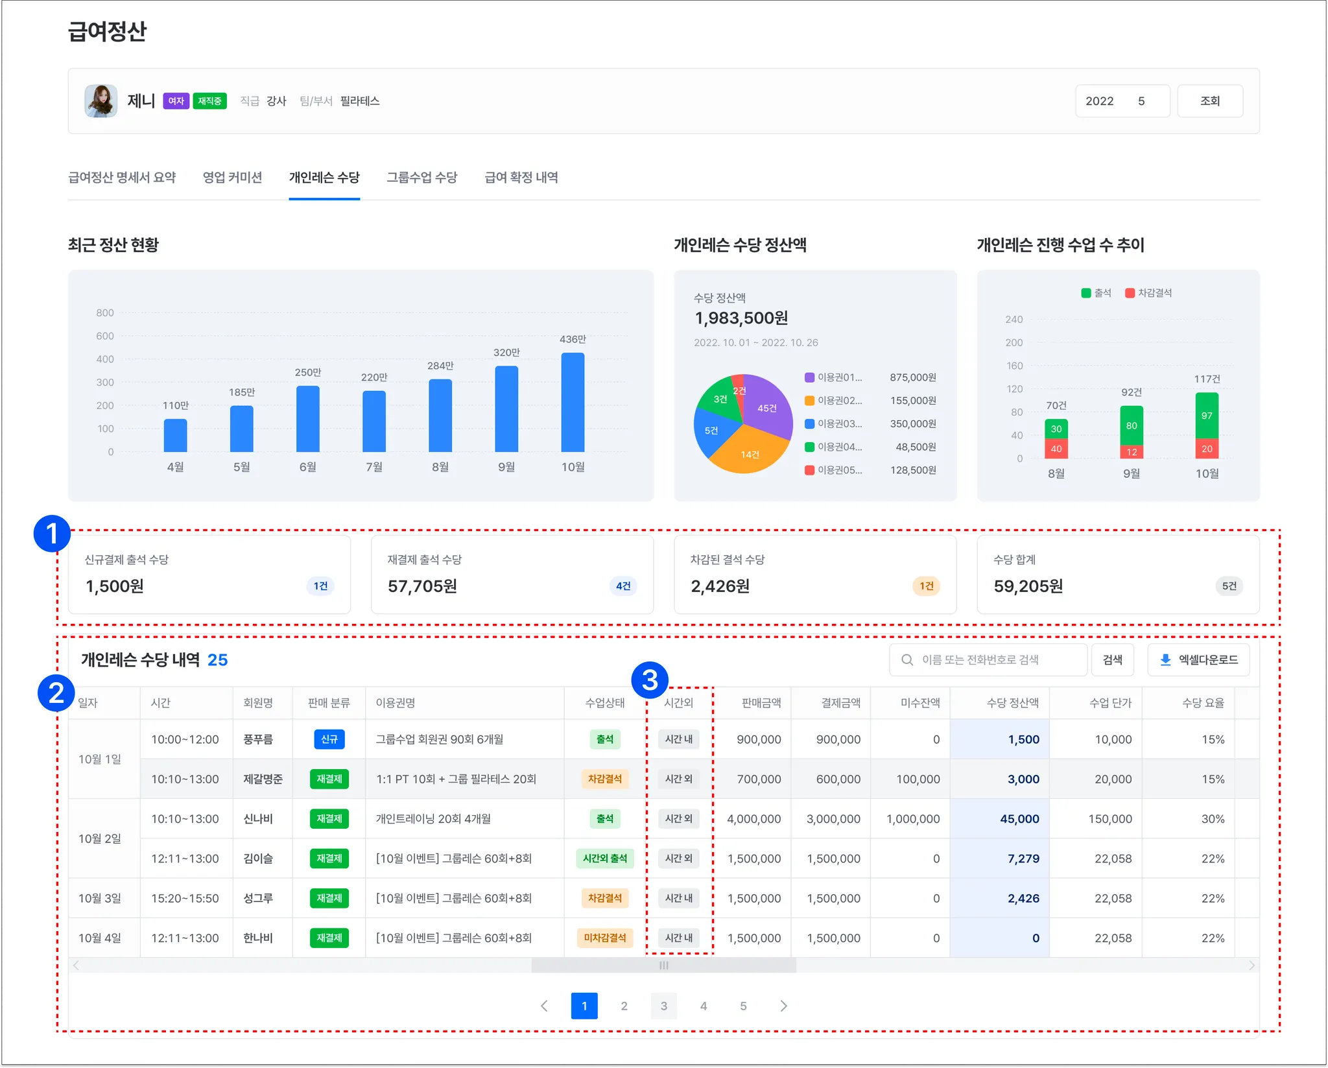Click the 검색 button

coord(1112,659)
